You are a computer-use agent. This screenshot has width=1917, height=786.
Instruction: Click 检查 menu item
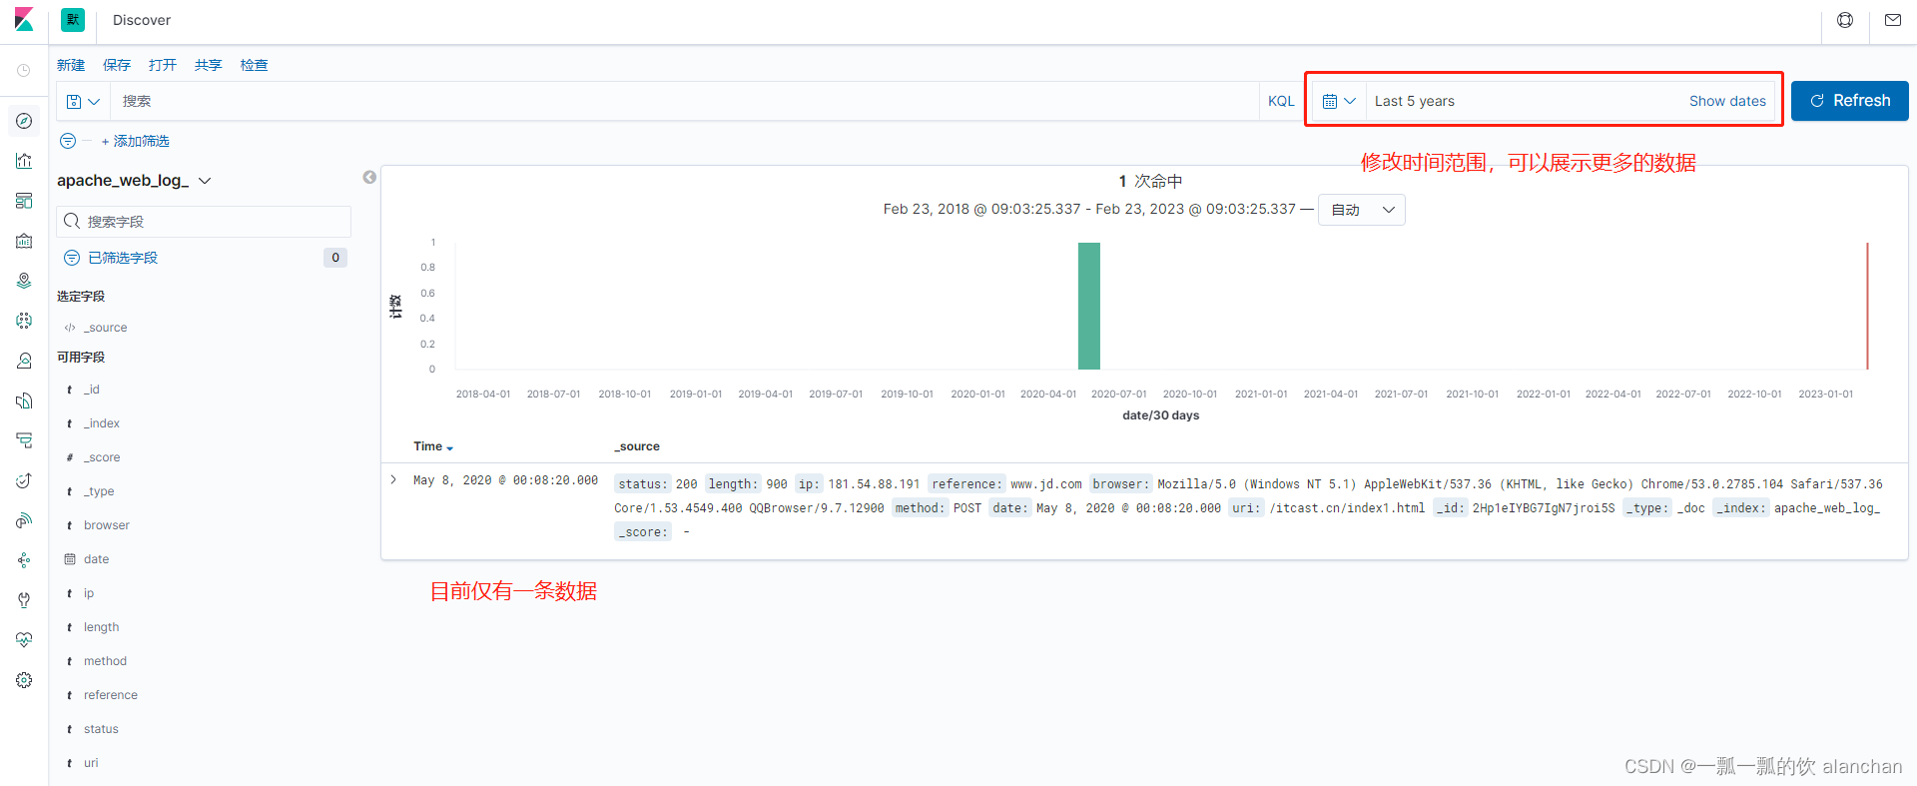click(255, 65)
